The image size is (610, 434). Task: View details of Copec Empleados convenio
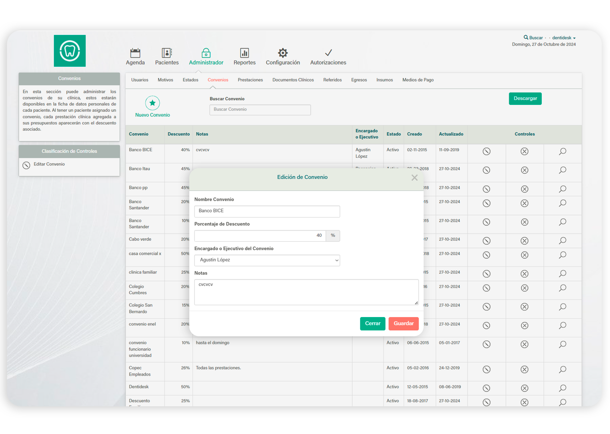click(x=562, y=369)
